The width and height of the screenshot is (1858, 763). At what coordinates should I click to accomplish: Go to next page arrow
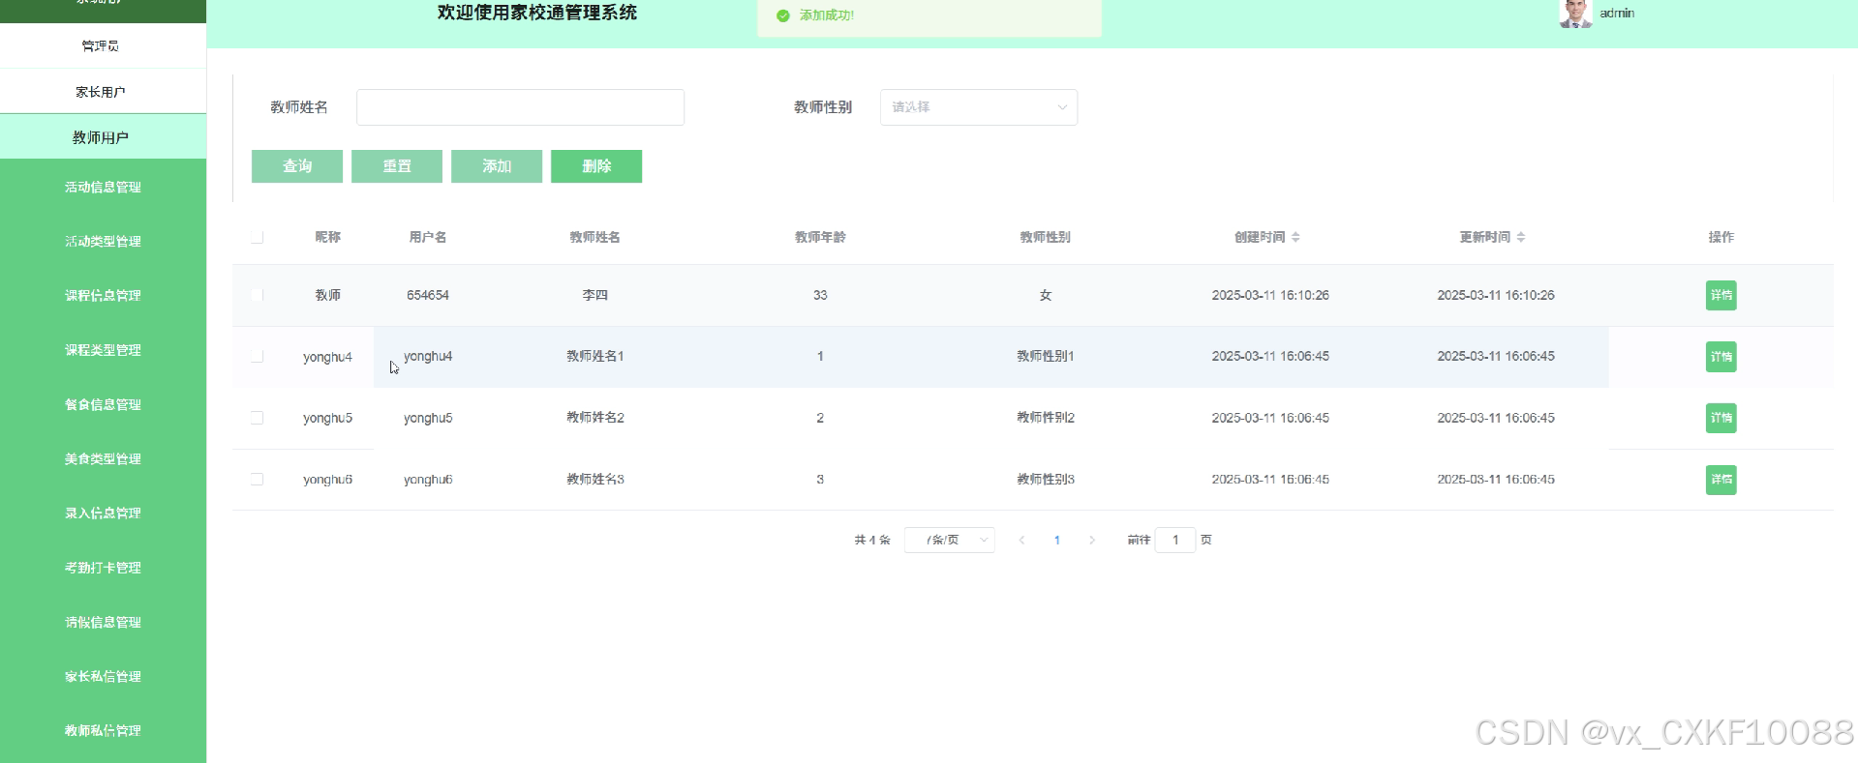click(x=1092, y=540)
